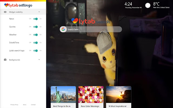
Task: Click the Google G icon in search bar
Action: pos(63,29)
